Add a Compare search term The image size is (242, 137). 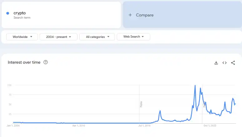145,15
